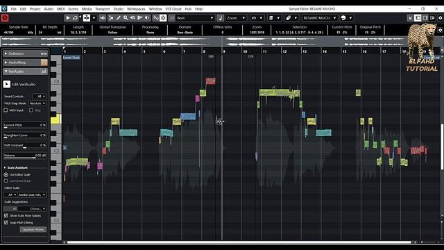Open the Project menu

pyautogui.click(x=35, y=9)
